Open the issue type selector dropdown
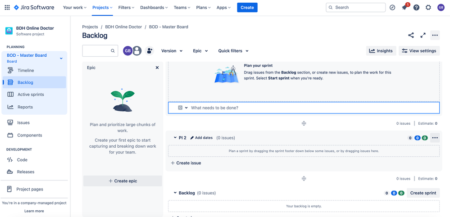 tap(182, 108)
